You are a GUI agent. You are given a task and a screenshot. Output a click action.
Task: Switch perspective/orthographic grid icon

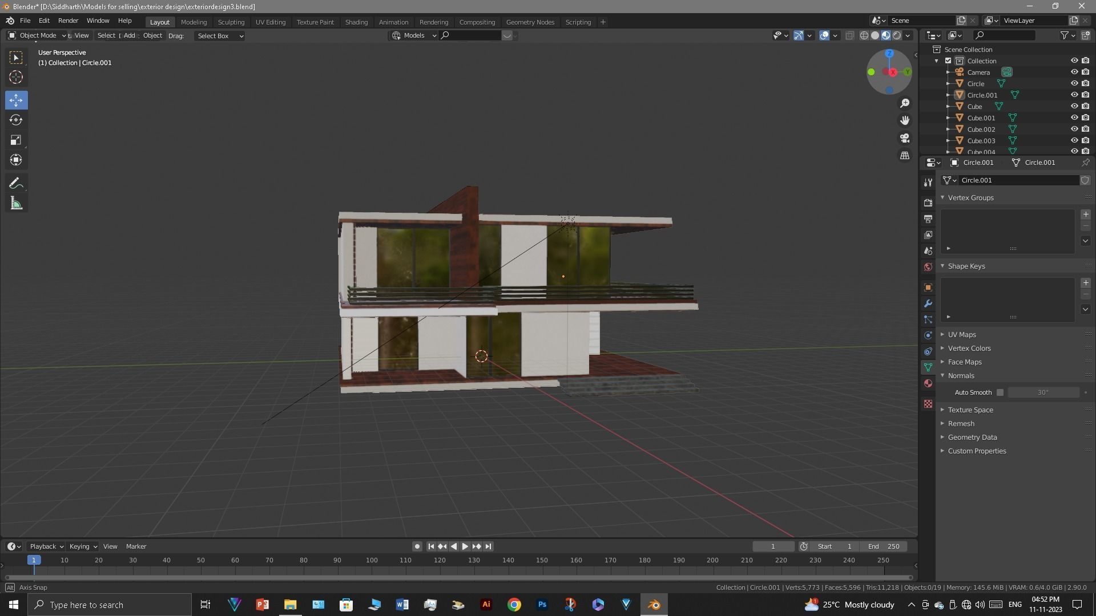[x=905, y=155]
